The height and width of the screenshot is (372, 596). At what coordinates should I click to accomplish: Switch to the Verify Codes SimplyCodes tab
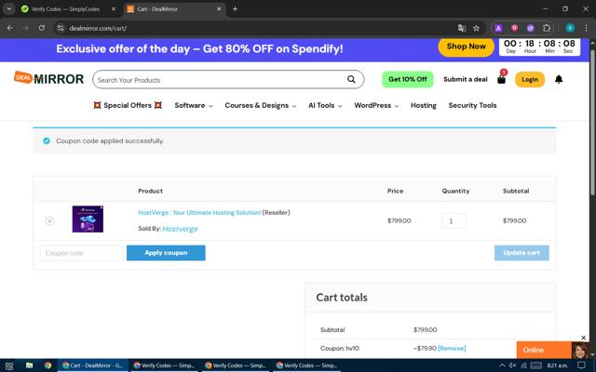(x=66, y=8)
